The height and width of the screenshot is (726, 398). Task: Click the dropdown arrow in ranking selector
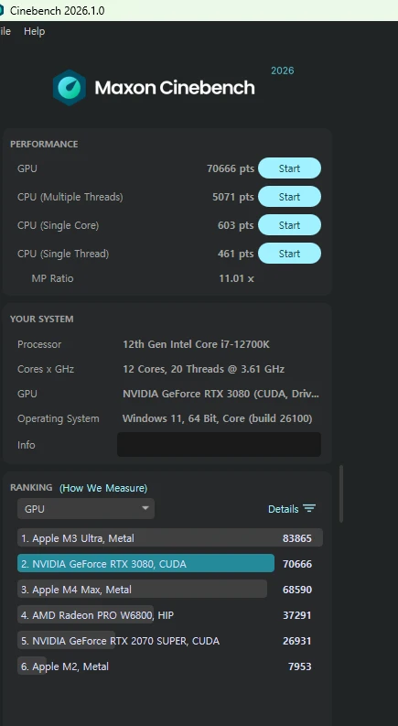[x=145, y=508]
